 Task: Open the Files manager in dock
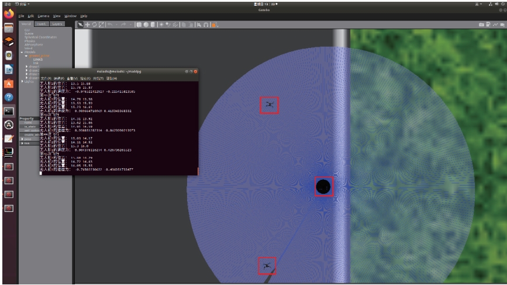tap(9, 28)
